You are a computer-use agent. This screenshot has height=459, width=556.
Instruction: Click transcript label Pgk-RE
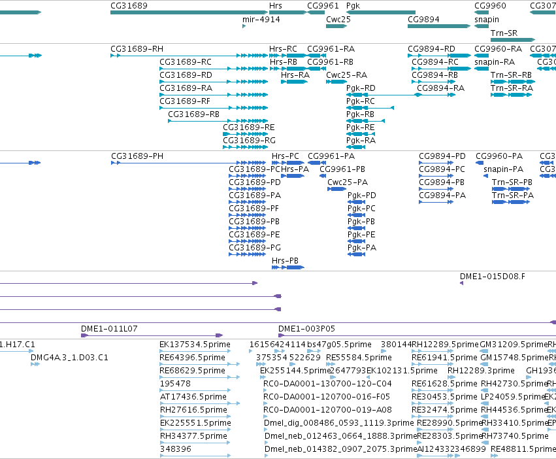point(361,127)
